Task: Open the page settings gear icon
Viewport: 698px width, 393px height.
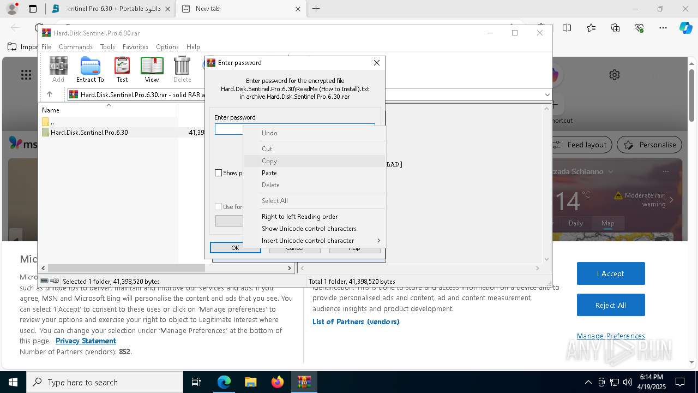Action: [x=615, y=75]
